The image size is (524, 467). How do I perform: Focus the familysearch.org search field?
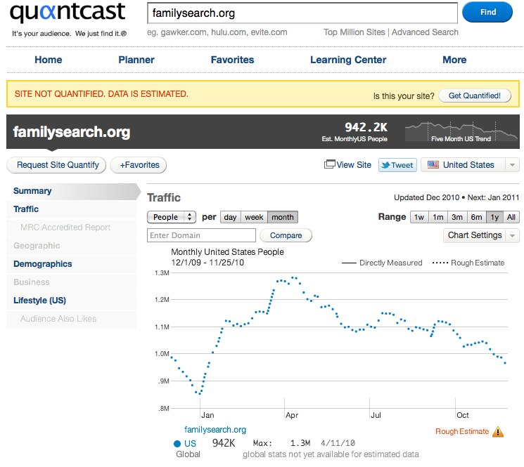(x=302, y=13)
